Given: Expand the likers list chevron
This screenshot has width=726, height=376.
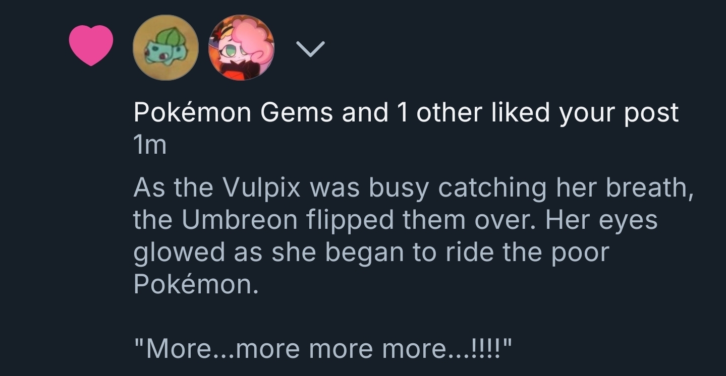Looking at the screenshot, I should (310, 48).
